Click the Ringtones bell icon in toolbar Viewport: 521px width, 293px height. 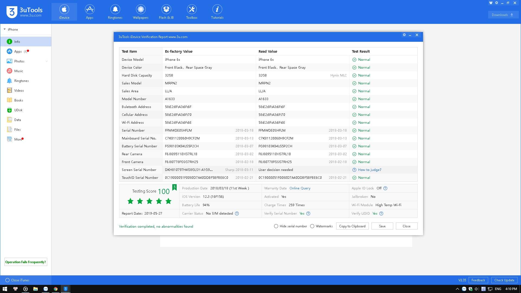pos(115,9)
